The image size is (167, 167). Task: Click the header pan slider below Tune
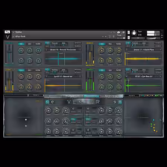pyautogui.click(x=138, y=38)
